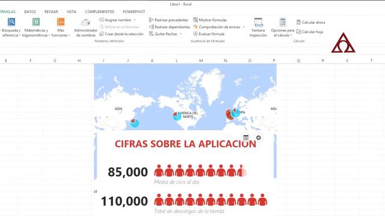
Task: Switch to the COMPLEMENTOS tab
Action: coord(99,12)
